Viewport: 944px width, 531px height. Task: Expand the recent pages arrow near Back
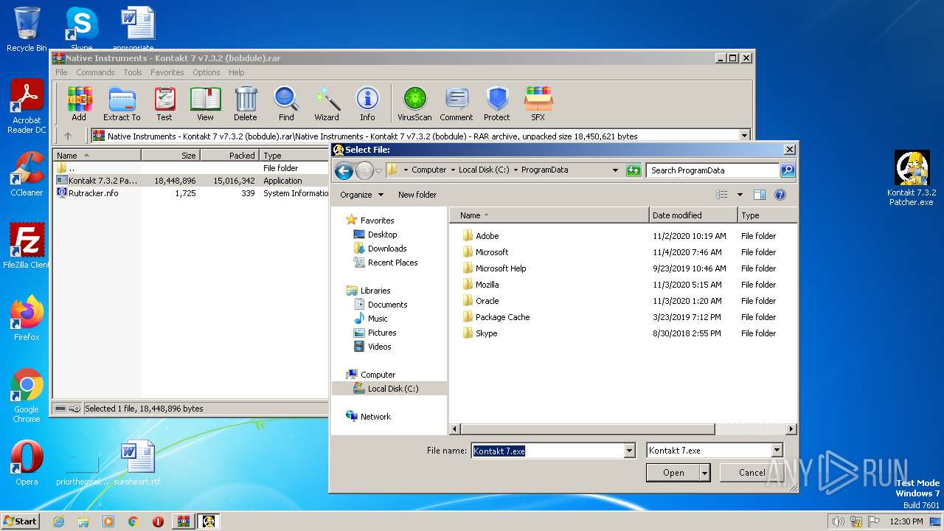(x=378, y=170)
